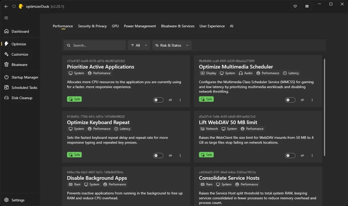The width and height of the screenshot is (348, 206).
Task: Go to Dashboard in the sidebar
Action: 20,31
